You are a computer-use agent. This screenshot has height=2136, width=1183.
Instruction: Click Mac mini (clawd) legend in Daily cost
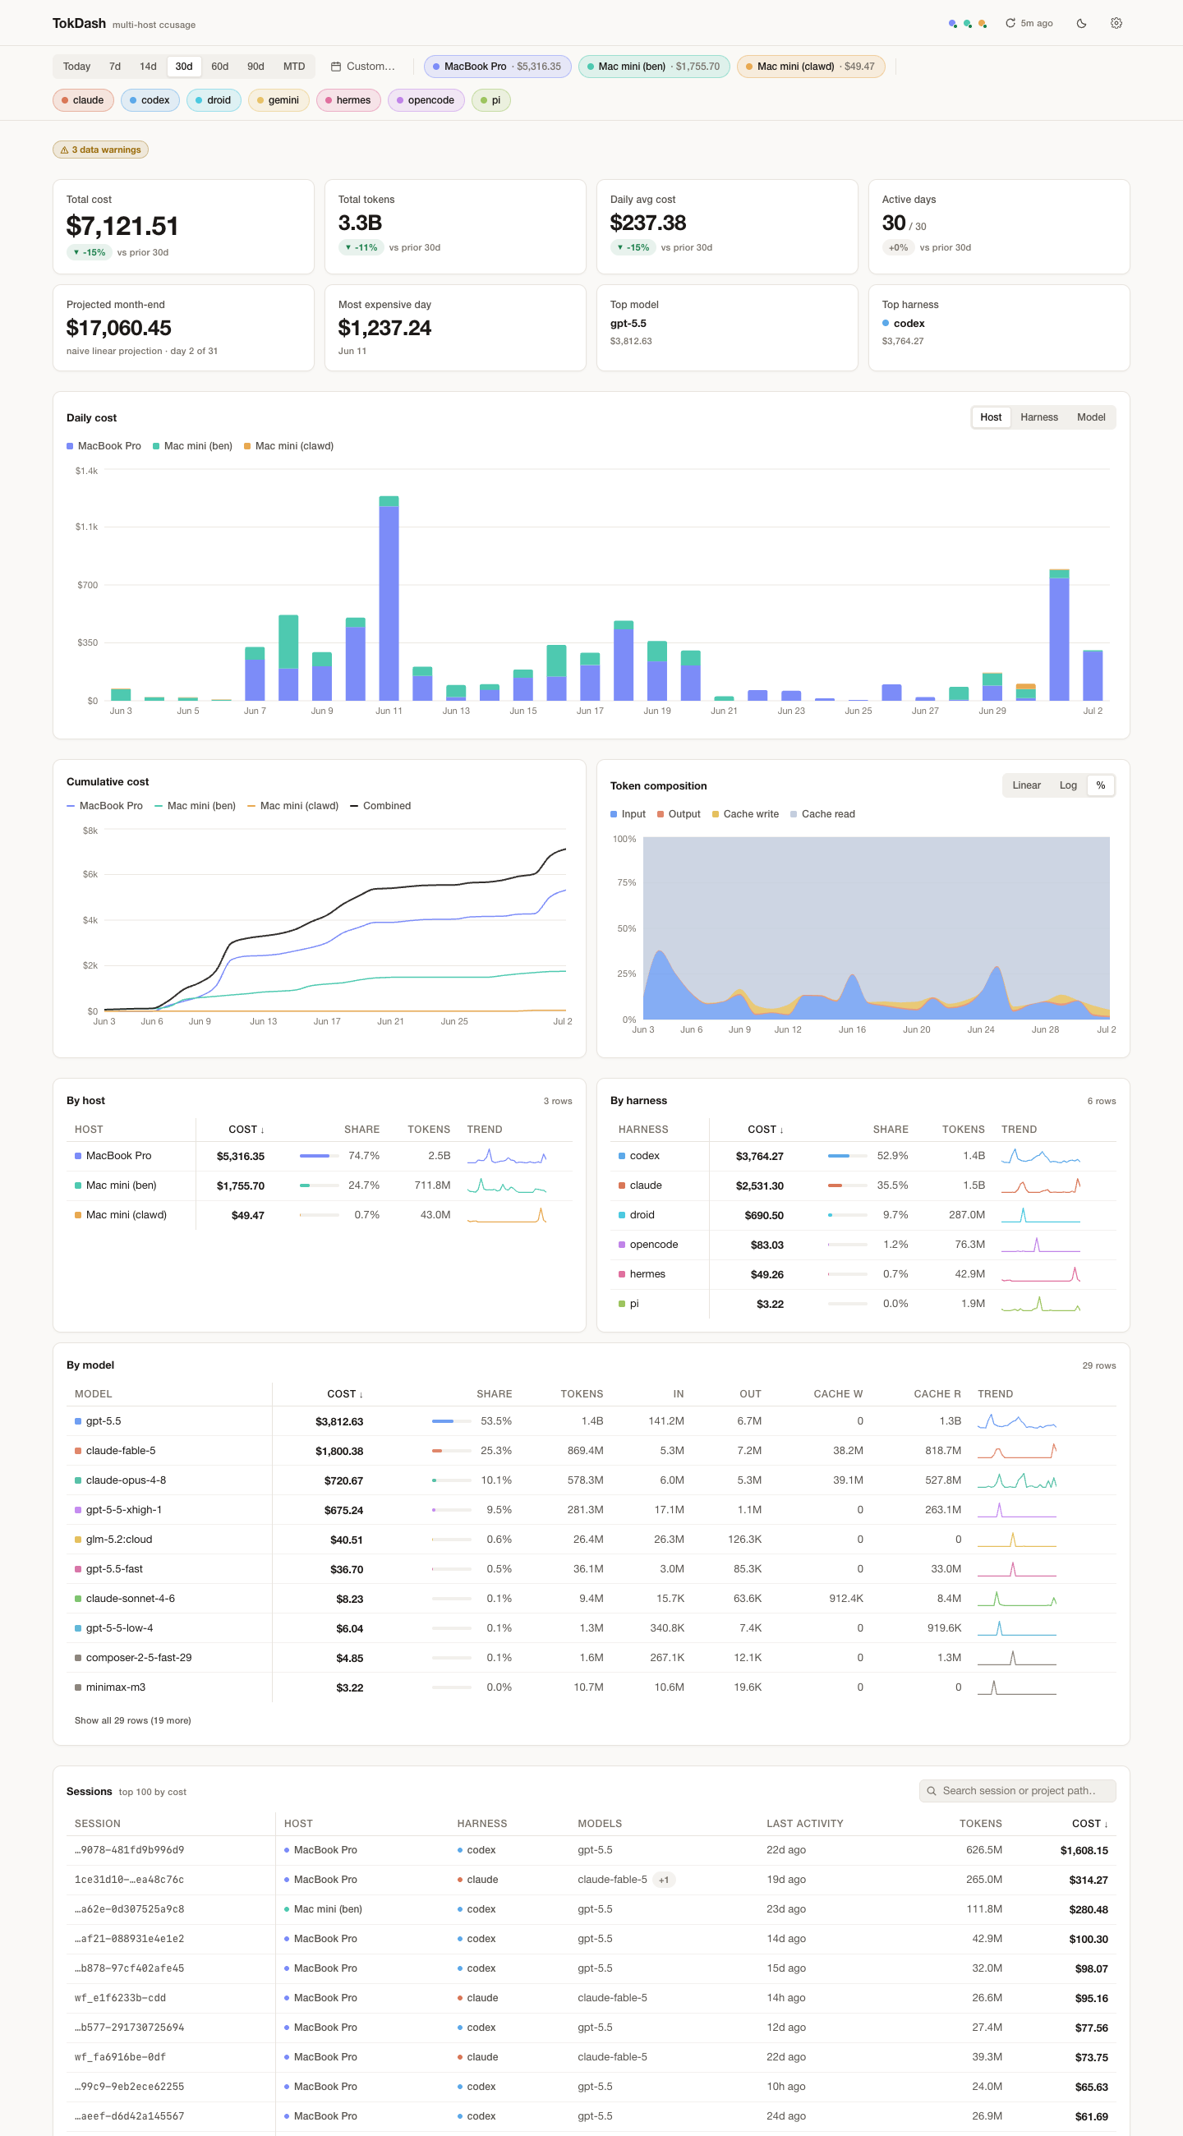288,446
